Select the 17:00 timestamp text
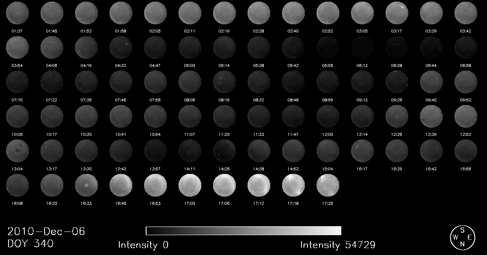This screenshot has width=487, height=255. 190,203
